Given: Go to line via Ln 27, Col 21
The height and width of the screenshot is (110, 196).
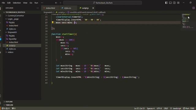Looking at the screenshot, I should coord(139,108).
